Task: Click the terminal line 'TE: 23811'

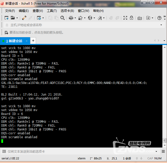Action: 9,87
